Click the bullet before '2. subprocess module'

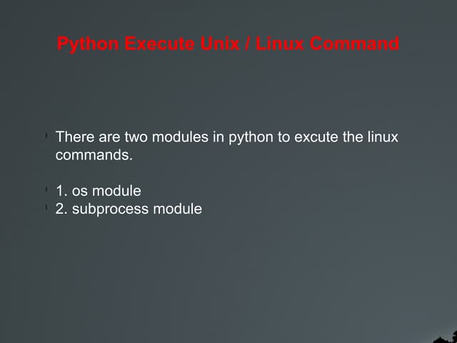[x=45, y=208]
